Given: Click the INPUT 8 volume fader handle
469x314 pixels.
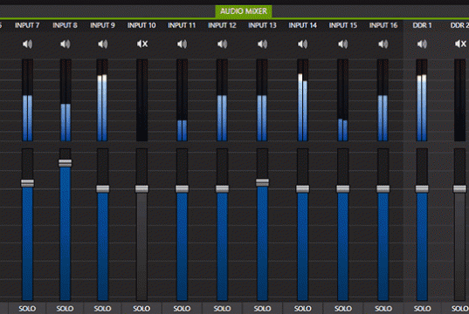Looking at the screenshot, I should click(66, 163).
